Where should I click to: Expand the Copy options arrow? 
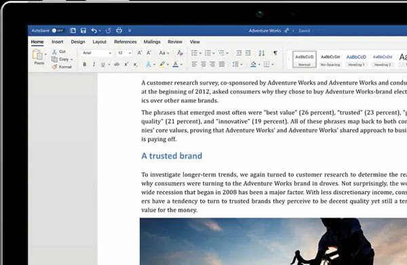[x=72, y=60]
